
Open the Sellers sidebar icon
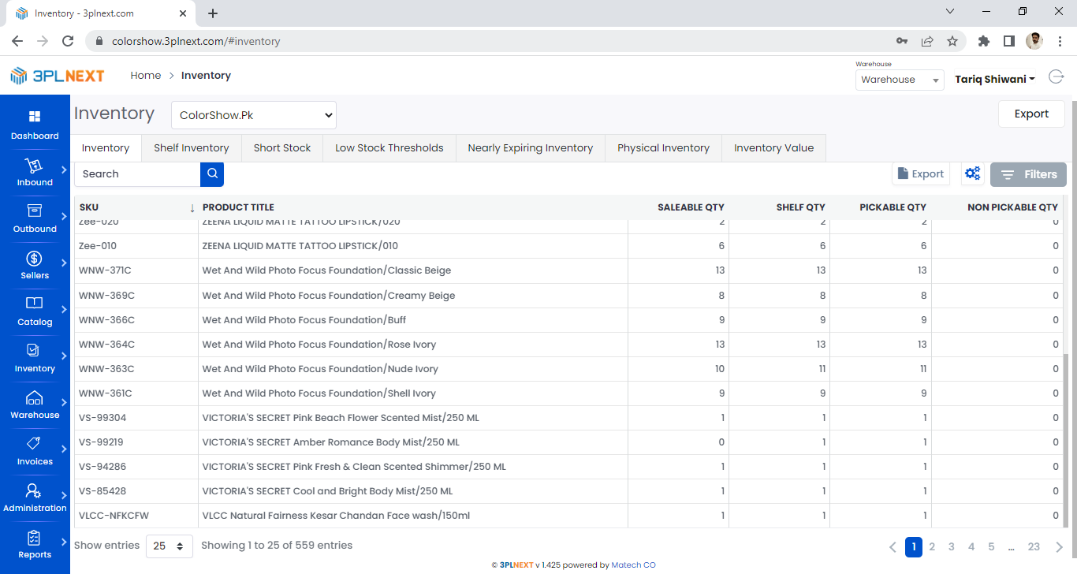pos(35,259)
